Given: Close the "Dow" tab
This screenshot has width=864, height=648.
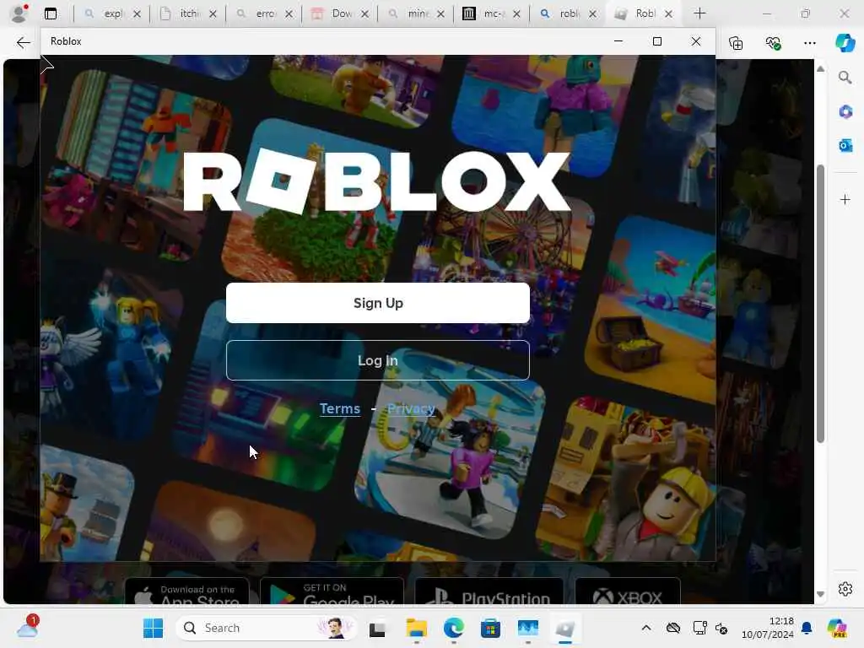Looking at the screenshot, I should 364,13.
